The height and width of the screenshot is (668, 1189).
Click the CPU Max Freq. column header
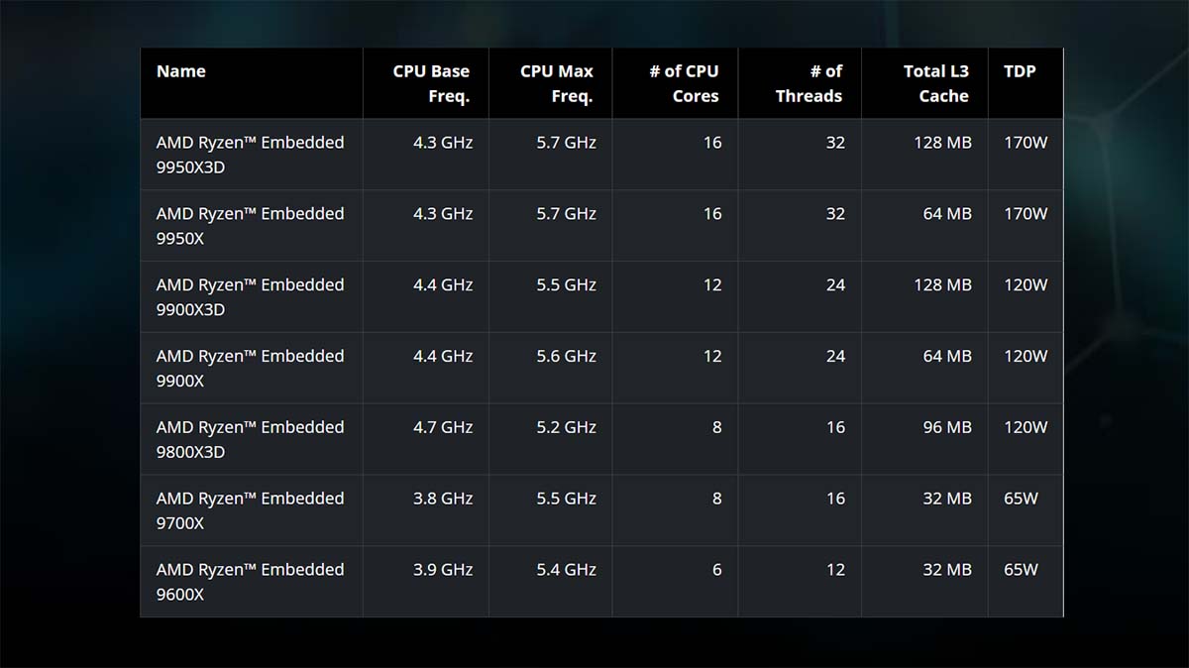tap(557, 83)
